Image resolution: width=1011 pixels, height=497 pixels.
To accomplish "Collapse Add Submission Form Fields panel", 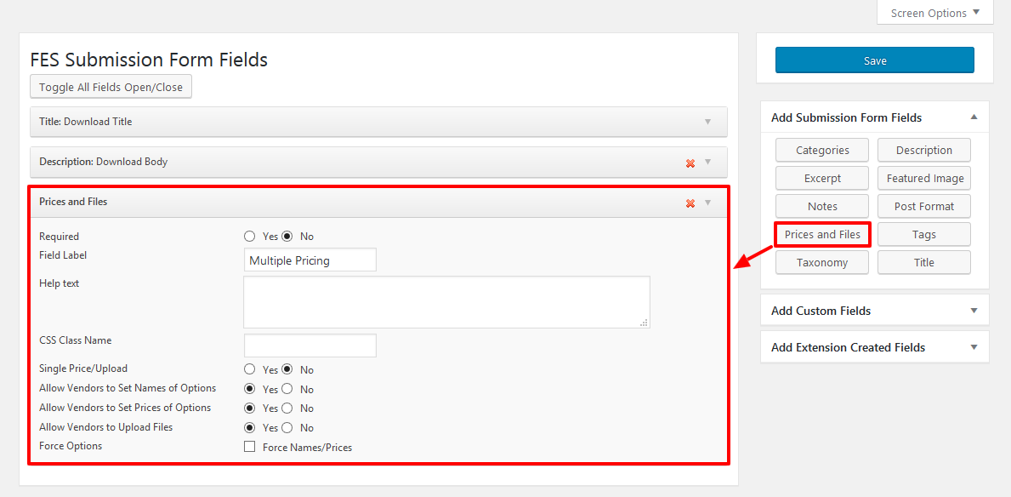I will [974, 117].
